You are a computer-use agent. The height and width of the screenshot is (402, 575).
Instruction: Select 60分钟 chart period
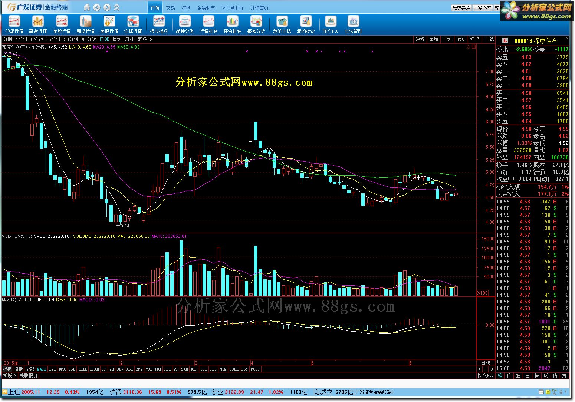click(89, 39)
